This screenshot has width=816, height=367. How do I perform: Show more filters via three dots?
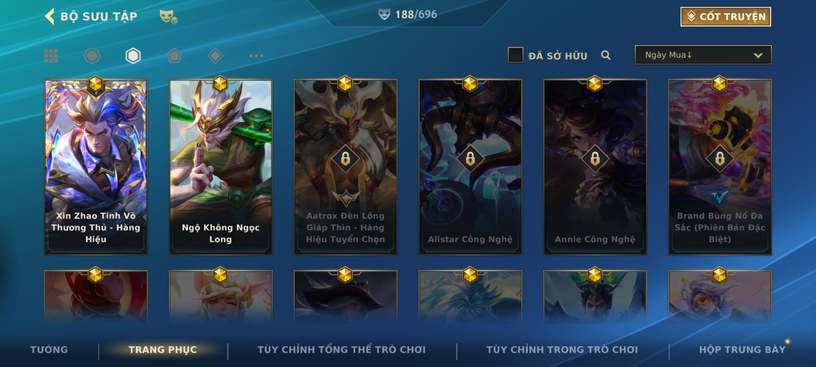256,56
